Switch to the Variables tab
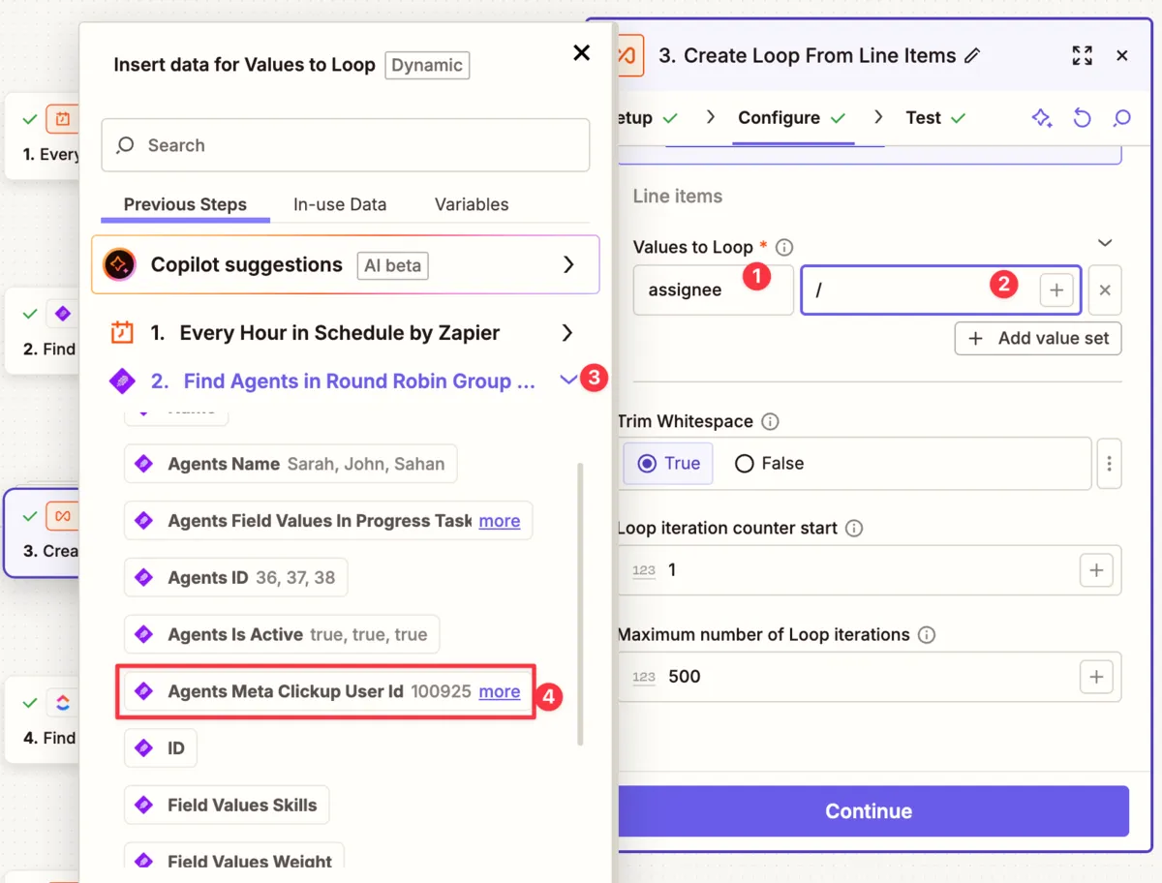The width and height of the screenshot is (1162, 883). point(472,204)
